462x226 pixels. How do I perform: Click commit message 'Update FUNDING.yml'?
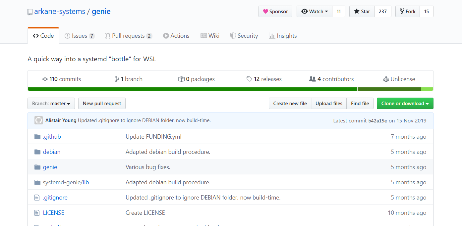153,137
